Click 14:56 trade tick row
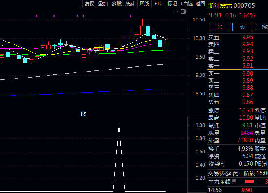 click(x=238, y=190)
